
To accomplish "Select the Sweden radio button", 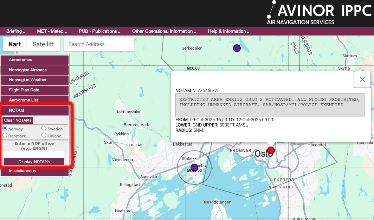I will coord(44,129).
